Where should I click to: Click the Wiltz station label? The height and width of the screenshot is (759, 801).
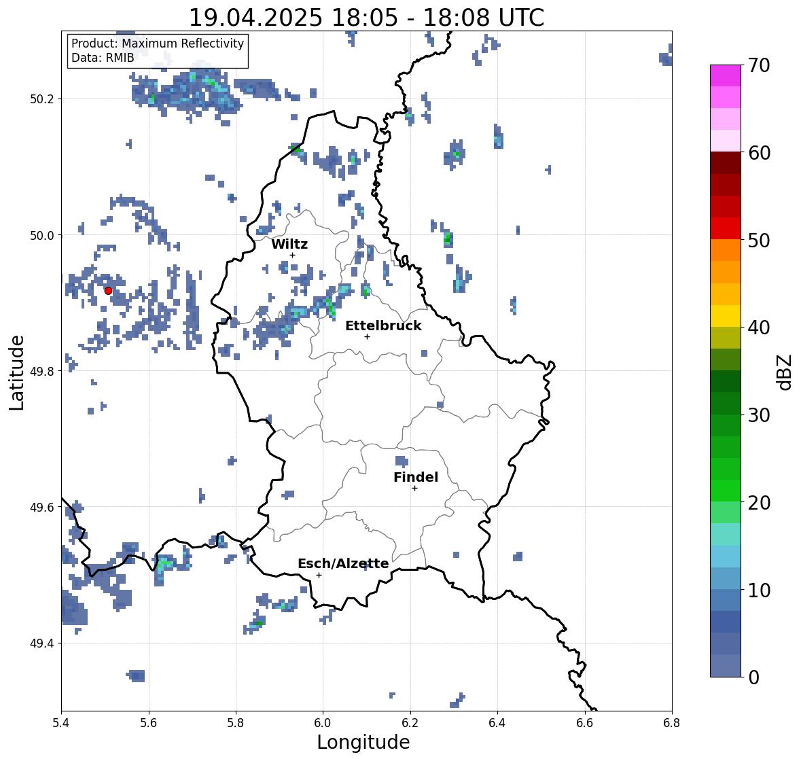(289, 244)
